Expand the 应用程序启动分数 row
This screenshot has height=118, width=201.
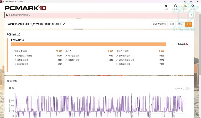15,56
